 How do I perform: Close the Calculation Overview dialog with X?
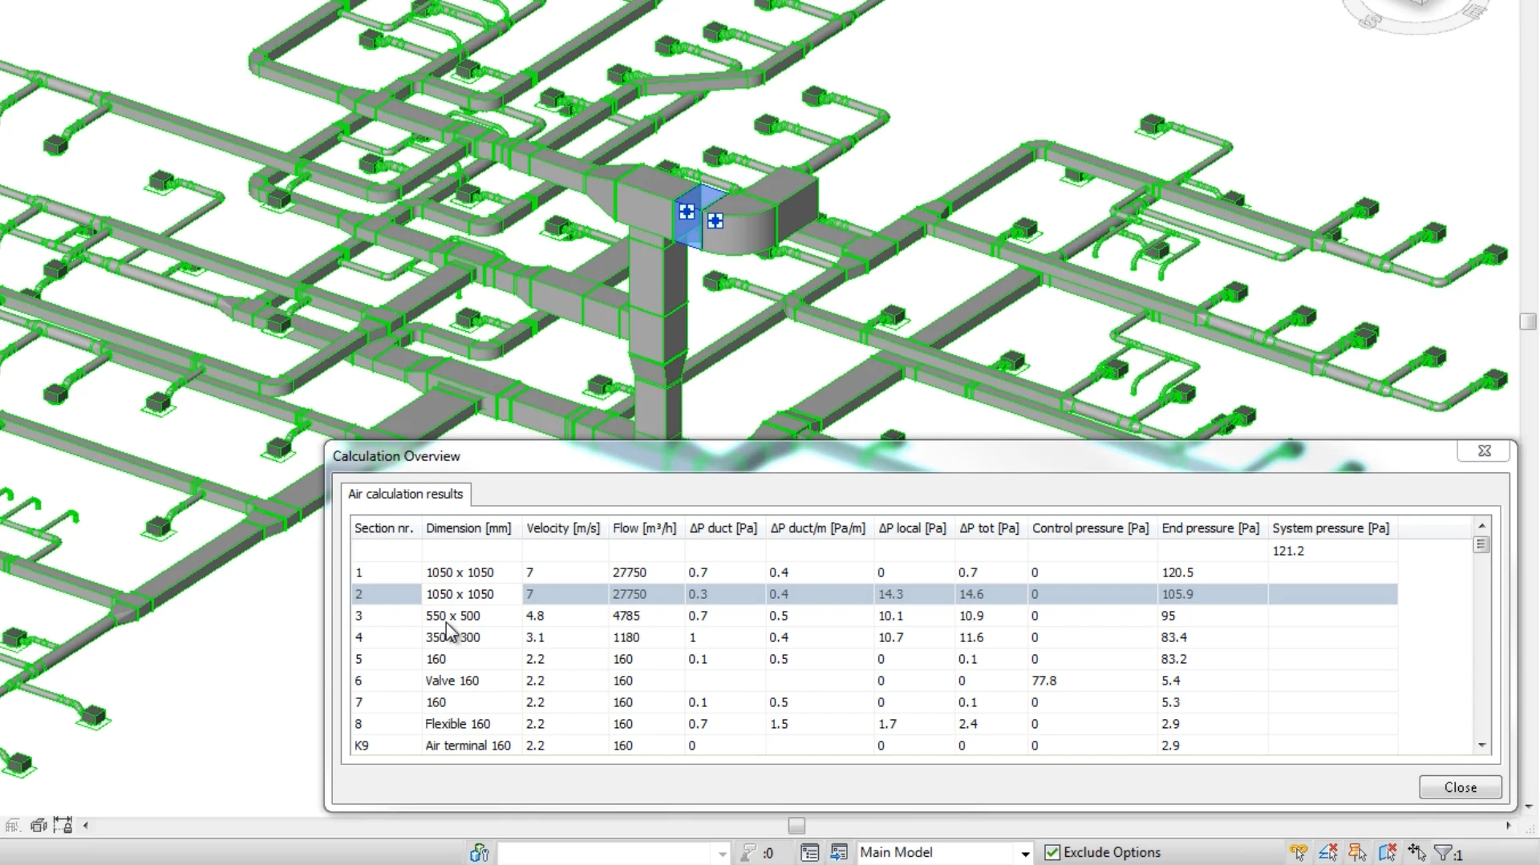[1484, 451]
